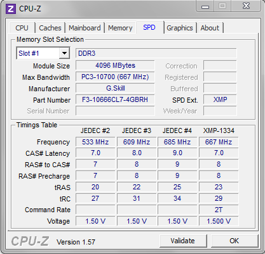Click the tRAS value 25
This screenshot has height=254, width=265.
pos(177,187)
